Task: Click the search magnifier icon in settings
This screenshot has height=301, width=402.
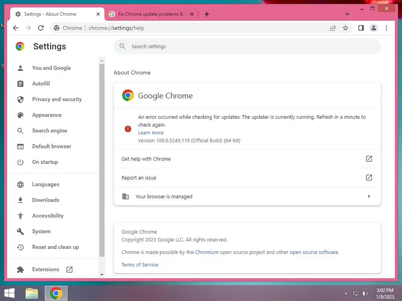Action: pyautogui.click(x=122, y=46)
